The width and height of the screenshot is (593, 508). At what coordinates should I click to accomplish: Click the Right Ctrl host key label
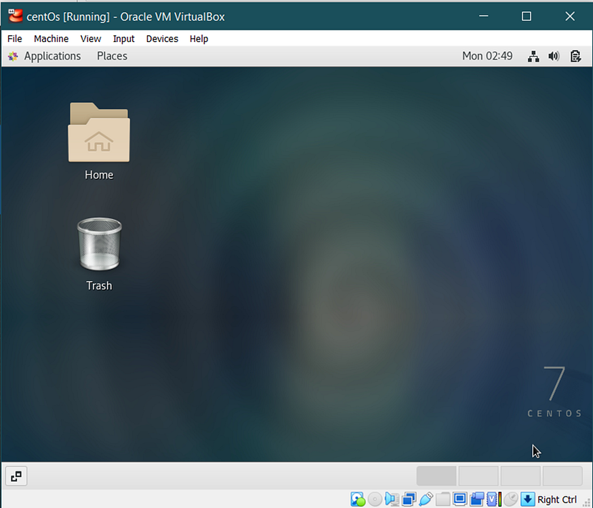(557, 499)
